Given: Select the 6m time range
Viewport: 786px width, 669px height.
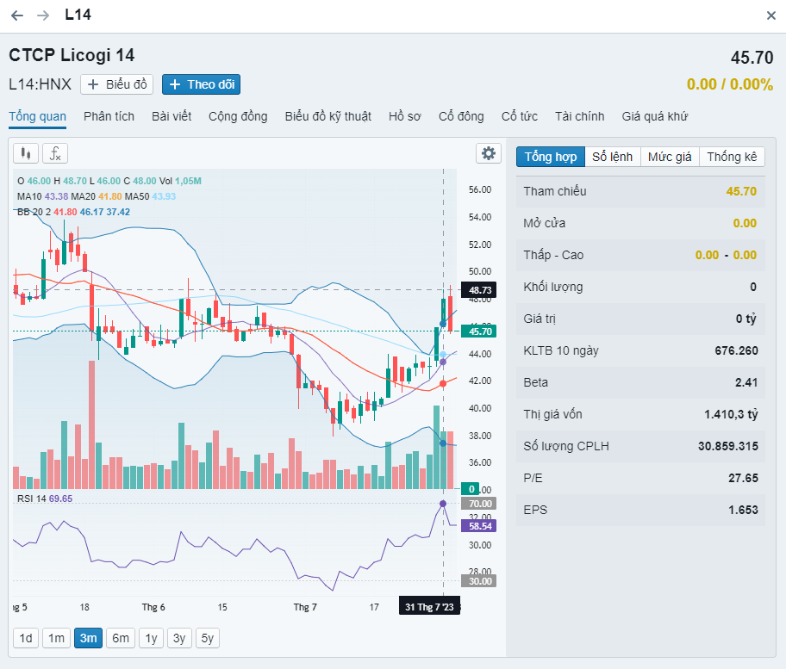Looking at the screenshot, I should (x=121, y=638).
